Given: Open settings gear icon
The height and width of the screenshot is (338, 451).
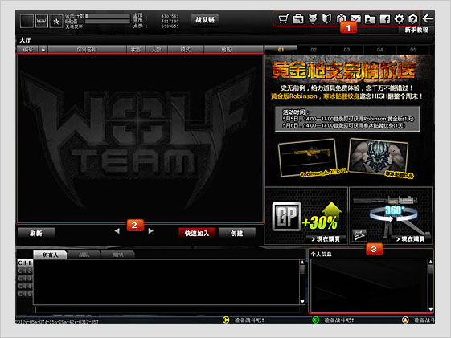Looking at the screenshot, I should point(399,19).
